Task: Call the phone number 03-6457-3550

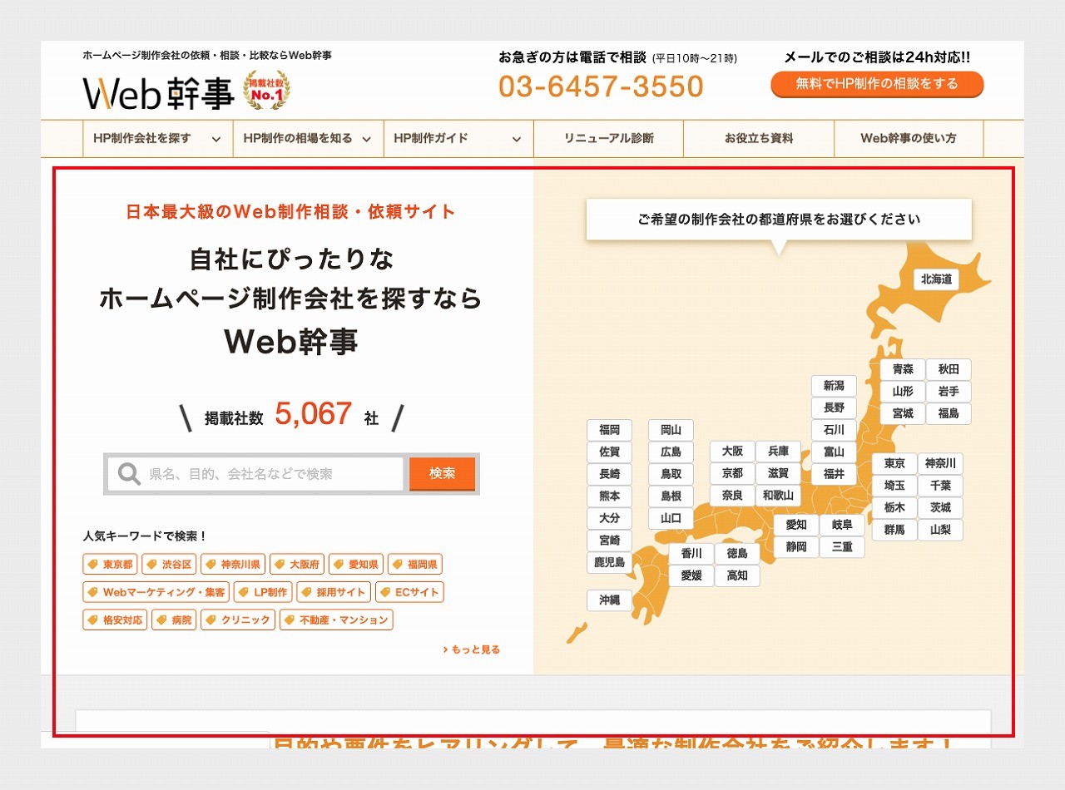Action: 601,86
